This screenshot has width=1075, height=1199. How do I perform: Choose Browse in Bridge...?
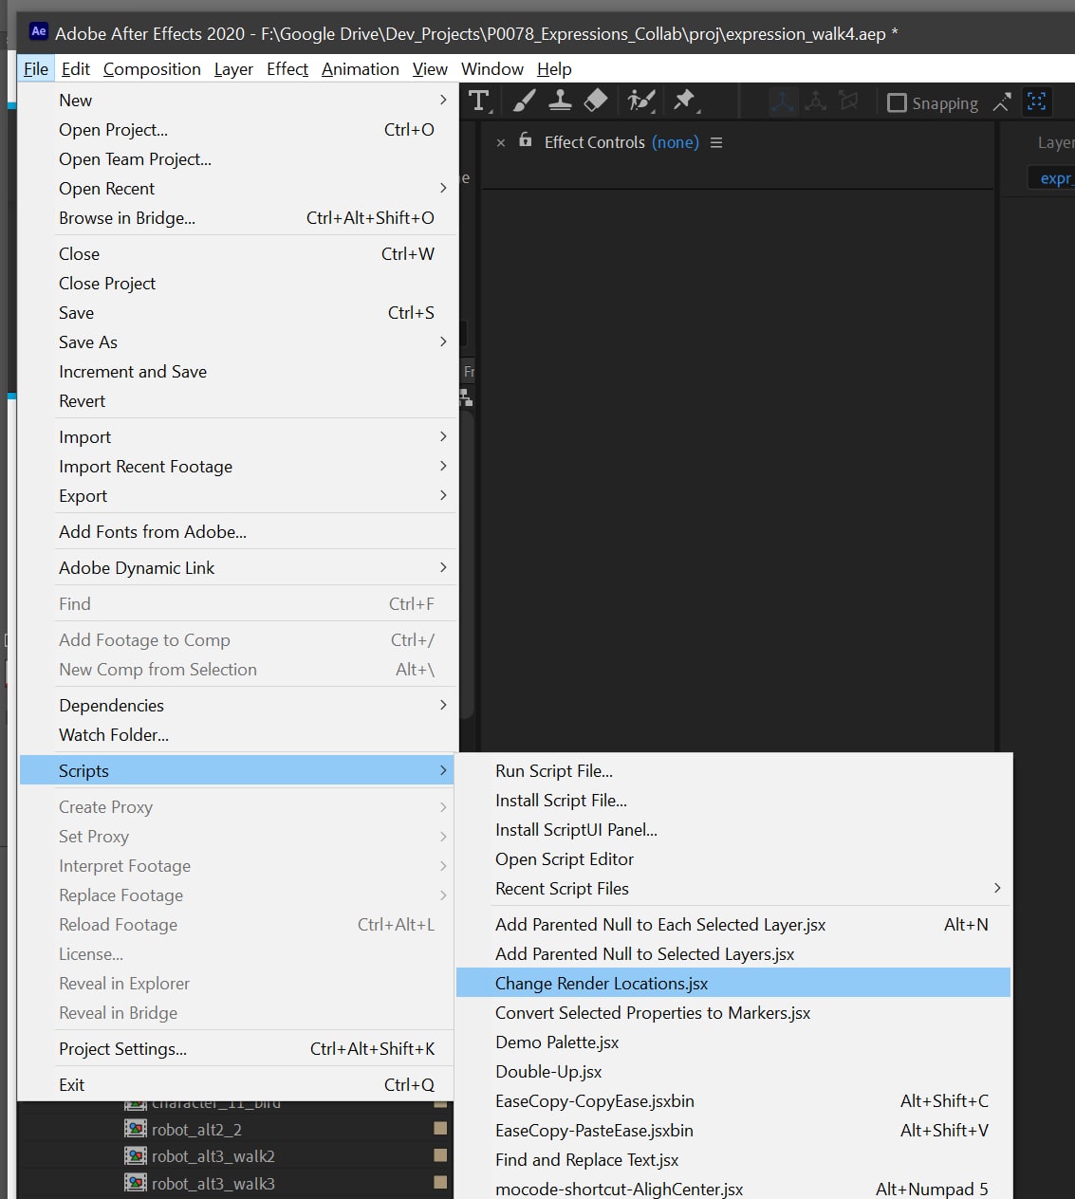(237, 218)
